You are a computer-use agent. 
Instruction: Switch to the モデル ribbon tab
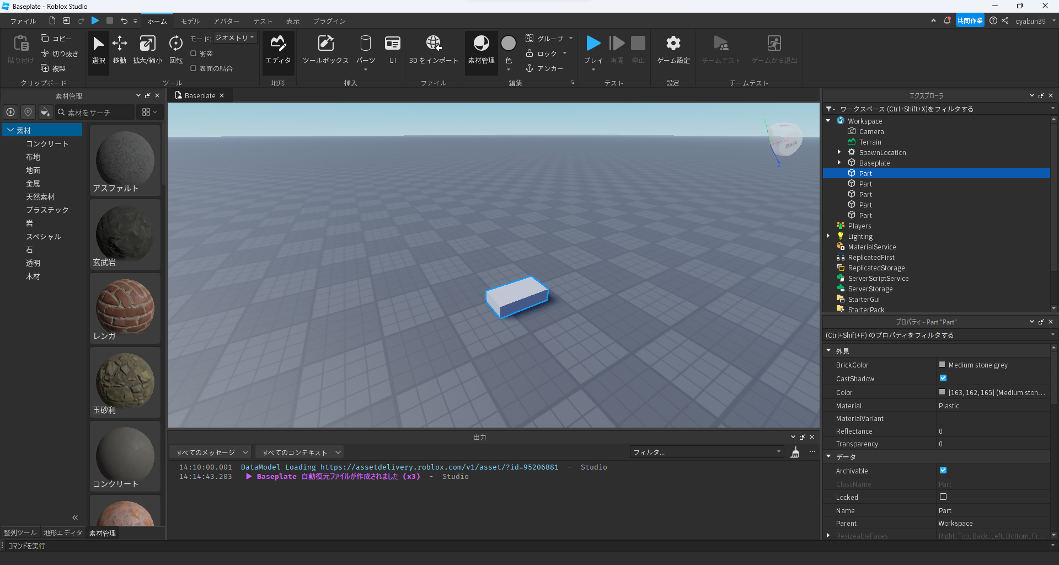190,21
